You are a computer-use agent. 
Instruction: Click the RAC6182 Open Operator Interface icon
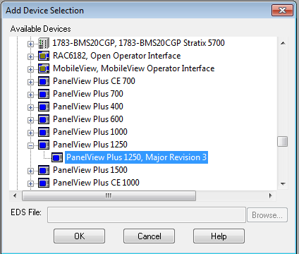(44, 56)
